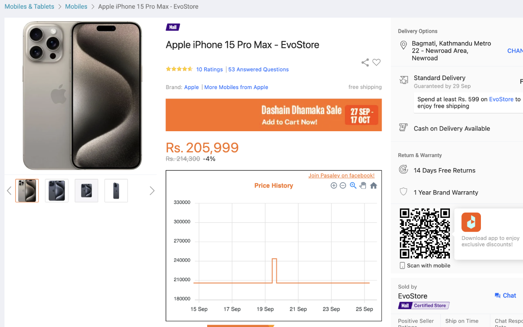Click the zoom-out icon on the price chart
This screenshot has height=327, width=523.
(343, 185)
